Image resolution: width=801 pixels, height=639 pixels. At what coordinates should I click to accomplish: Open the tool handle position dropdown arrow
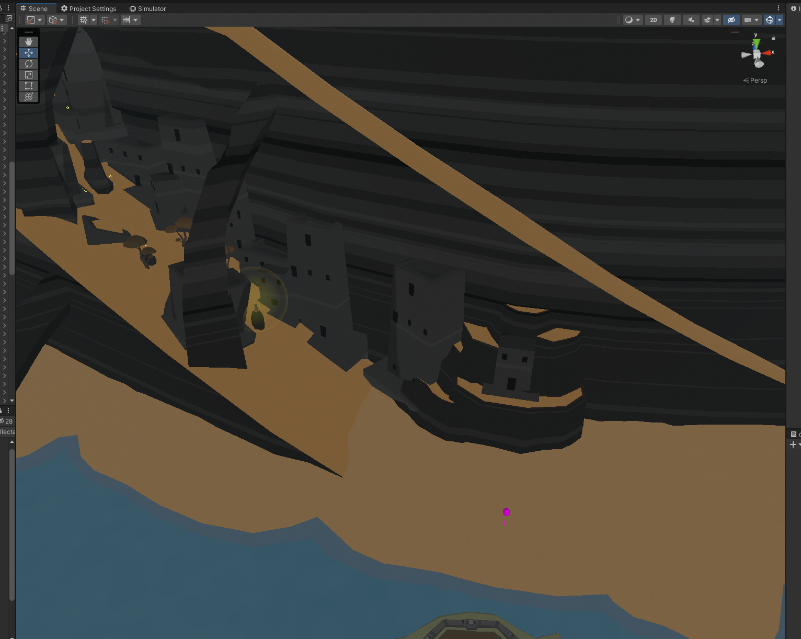tap(40, 20)
